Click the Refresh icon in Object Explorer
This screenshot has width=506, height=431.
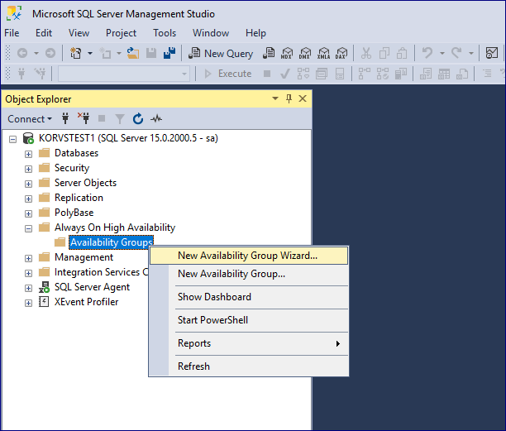click(138, 119)
